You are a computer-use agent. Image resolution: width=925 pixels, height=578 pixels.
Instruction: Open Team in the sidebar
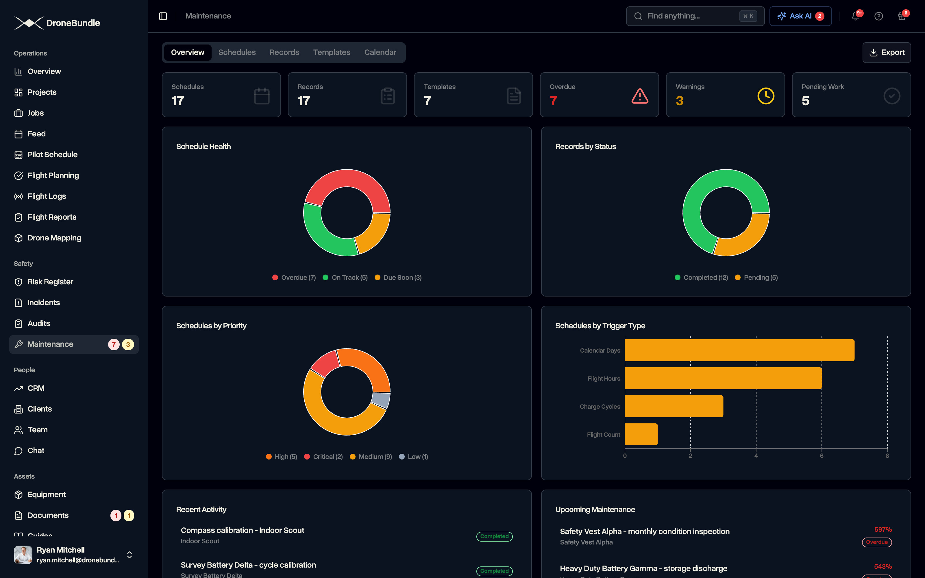[x=74, y=430]
